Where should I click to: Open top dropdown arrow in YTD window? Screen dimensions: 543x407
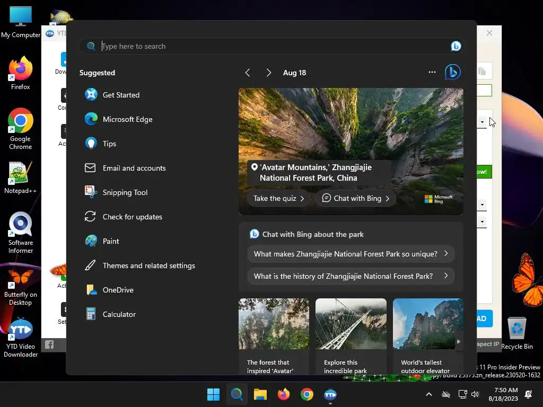[x=482, y=122]
